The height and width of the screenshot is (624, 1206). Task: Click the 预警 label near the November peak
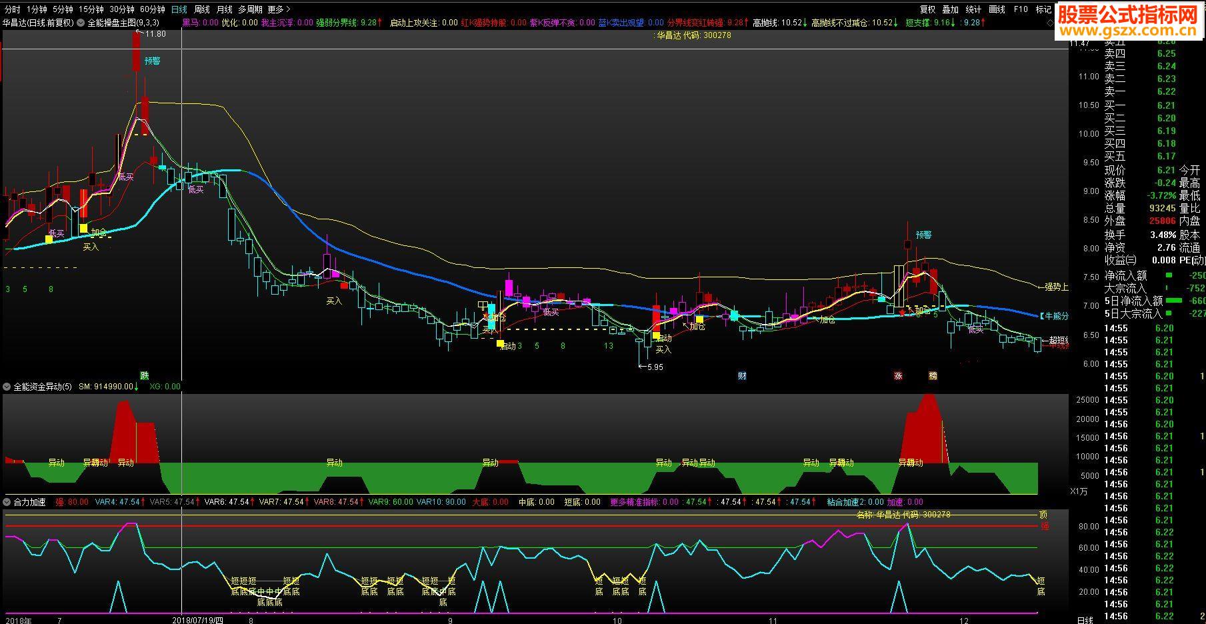923,235
